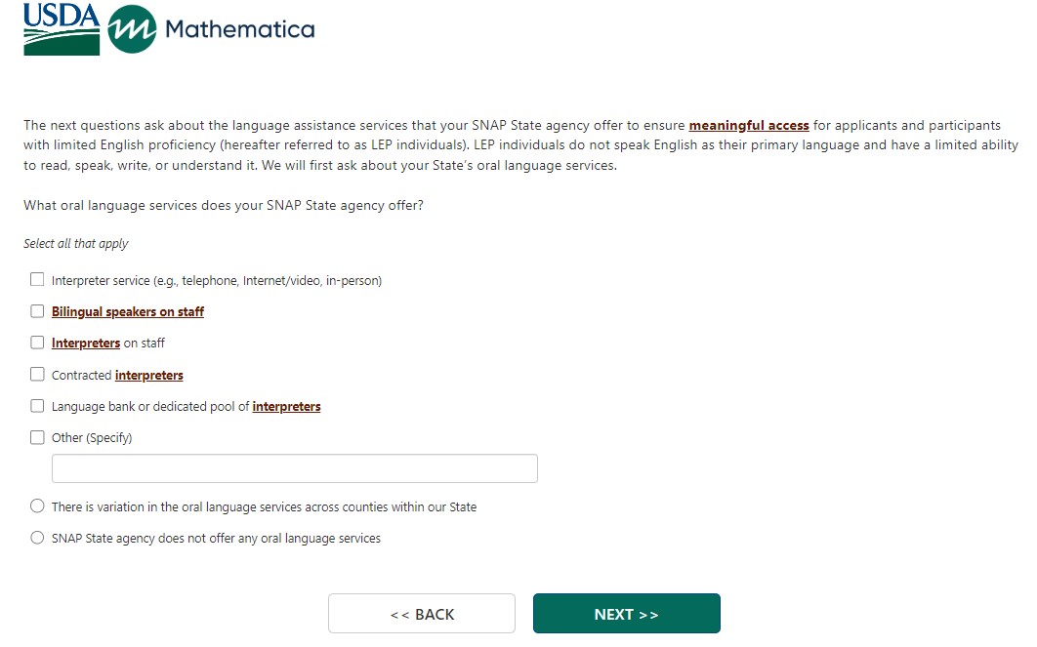
Task: Click the interpreters link beside Contracted
Action: click(148, 375)
